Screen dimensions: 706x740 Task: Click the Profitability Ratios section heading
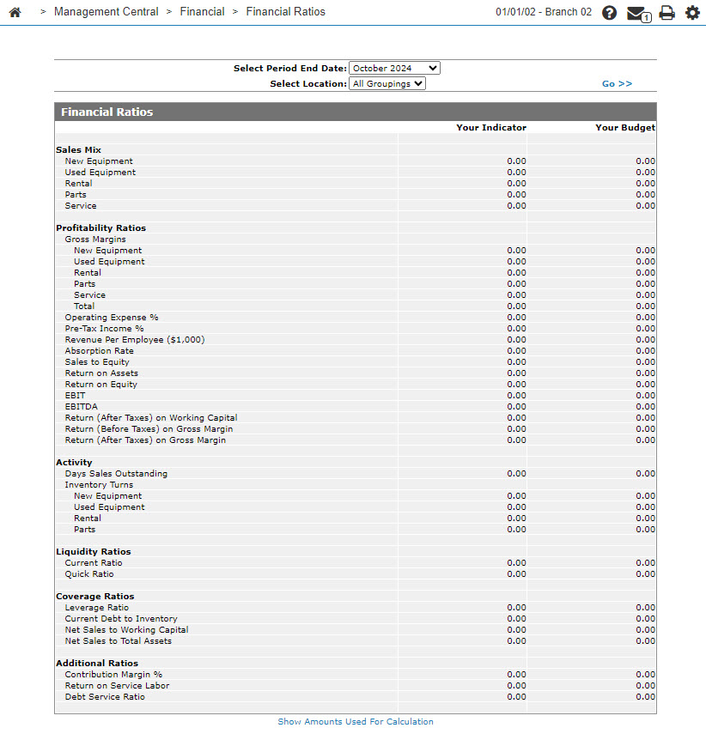point(101,228)
